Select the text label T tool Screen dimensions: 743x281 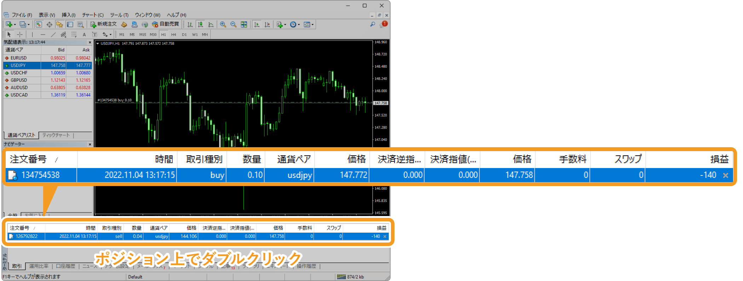94,34
